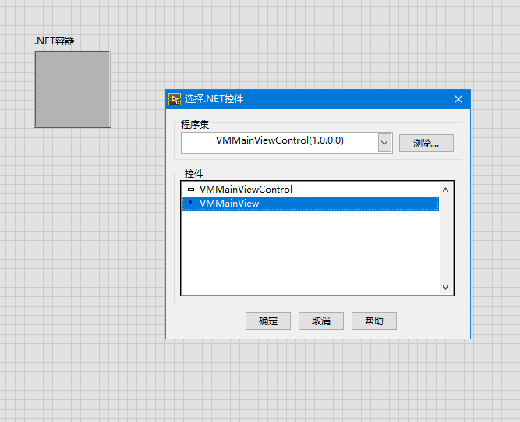The width and height of the screenshot is (520, 422).
Task: Select the VMMainViewControl row in list
Action: 310,190
